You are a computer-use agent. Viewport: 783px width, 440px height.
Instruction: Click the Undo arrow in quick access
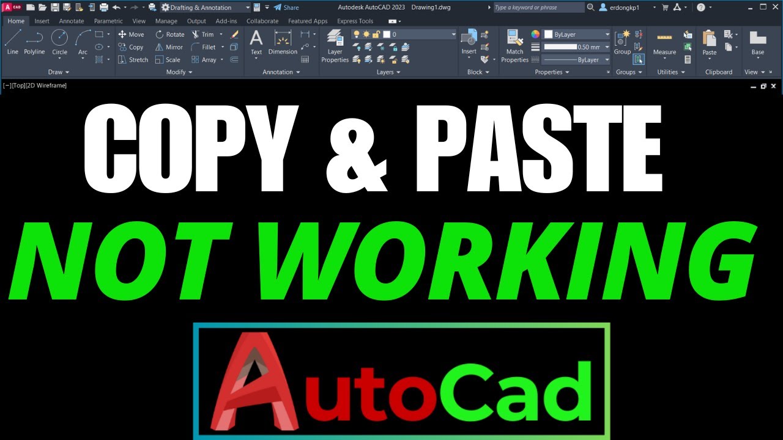click(116, 7)
